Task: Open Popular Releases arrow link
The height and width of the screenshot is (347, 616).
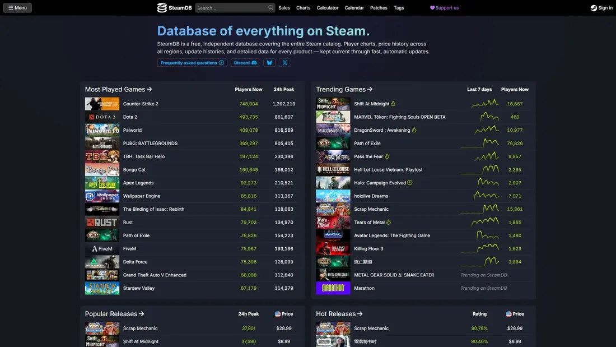Action: pos(115,314)
